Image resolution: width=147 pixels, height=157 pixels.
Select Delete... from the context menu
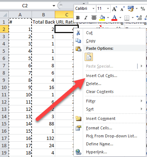pos(94,84)
